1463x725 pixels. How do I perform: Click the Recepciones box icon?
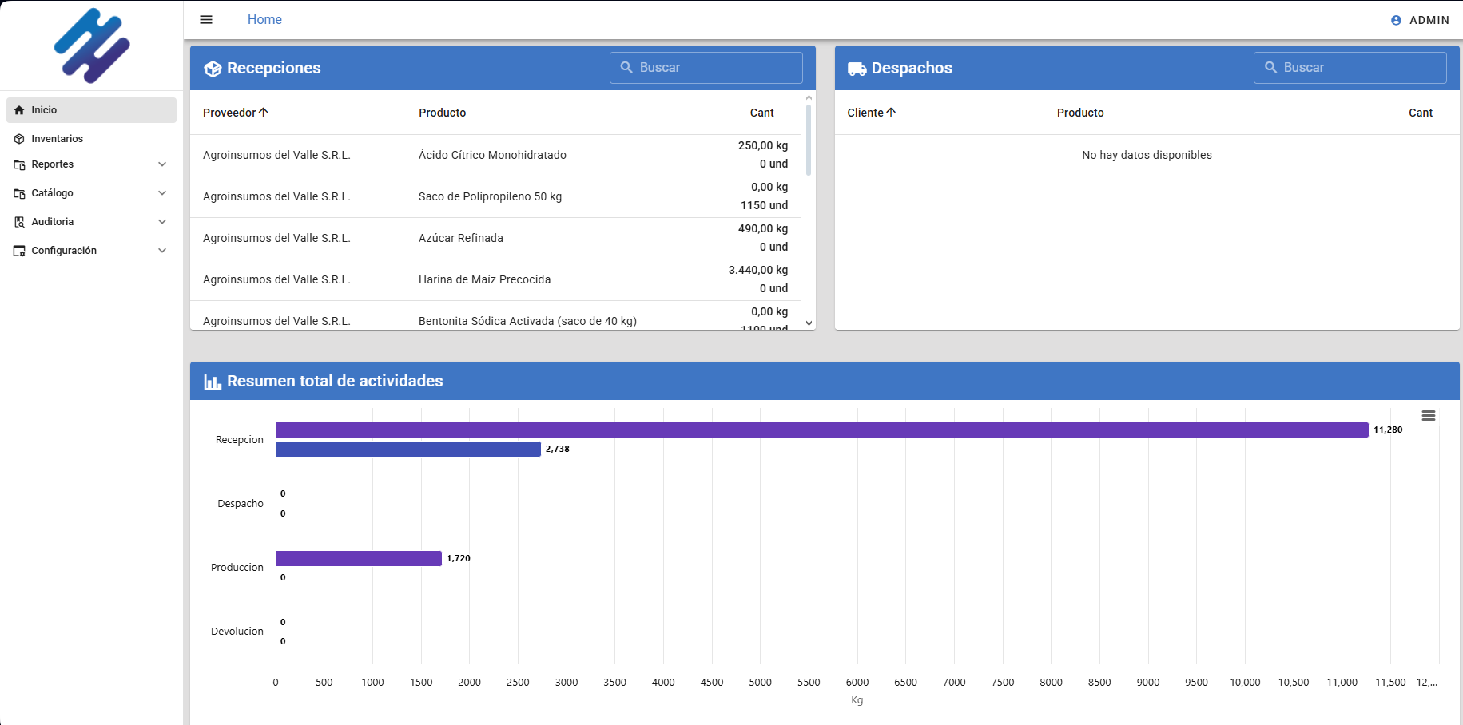coord(213,69)
